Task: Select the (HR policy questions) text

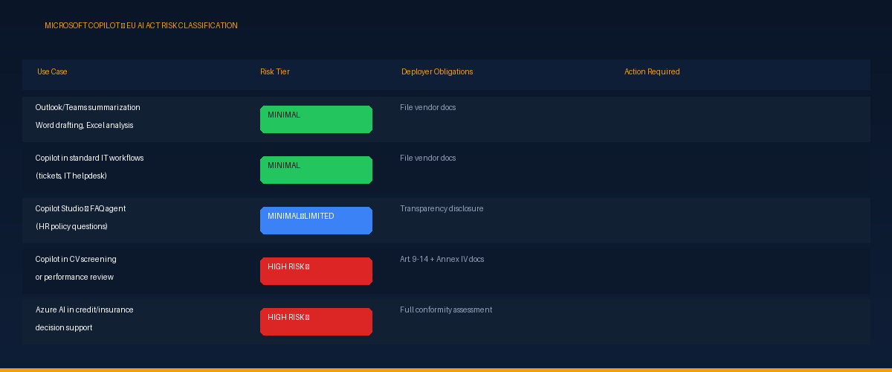Action: point(71,226)
